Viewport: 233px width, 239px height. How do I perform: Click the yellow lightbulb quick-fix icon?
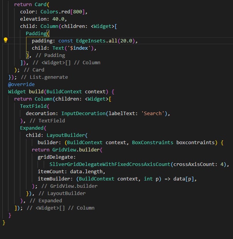click(x=5, y=40)
